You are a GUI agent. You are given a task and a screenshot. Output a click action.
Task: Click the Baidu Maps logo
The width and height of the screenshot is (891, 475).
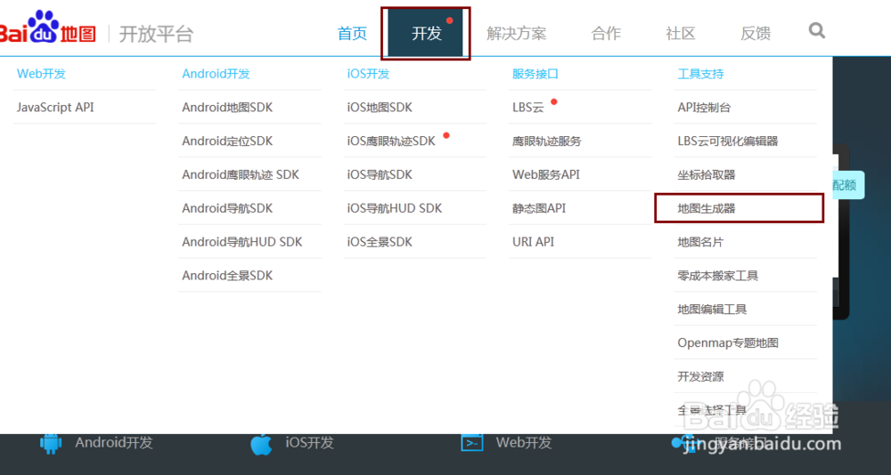click(48, 28)
